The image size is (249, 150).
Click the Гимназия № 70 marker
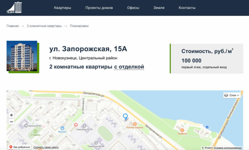tap(84, 126)
